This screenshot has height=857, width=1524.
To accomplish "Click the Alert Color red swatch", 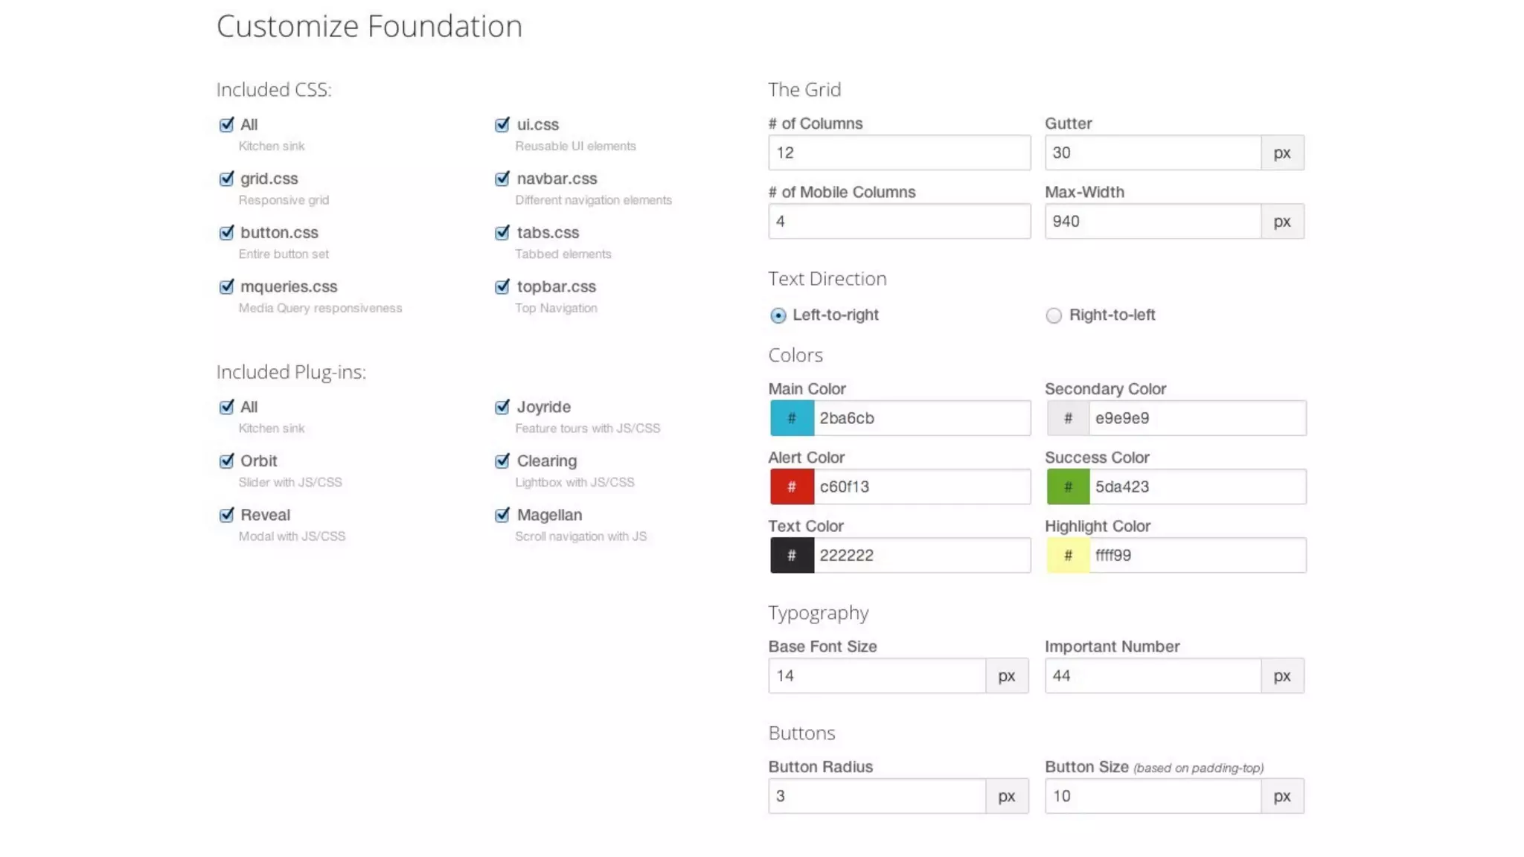I will (x=791, y=487).
